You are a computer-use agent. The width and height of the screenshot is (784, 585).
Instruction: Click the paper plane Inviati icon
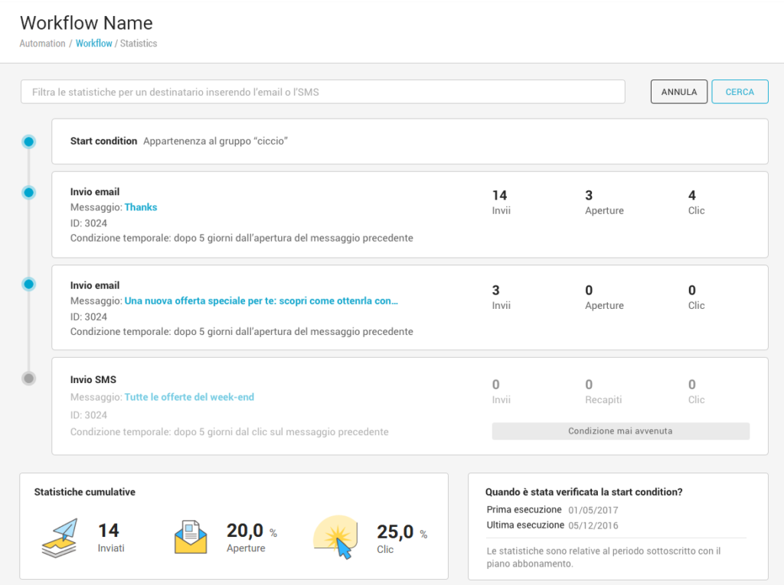coord(60,538)
